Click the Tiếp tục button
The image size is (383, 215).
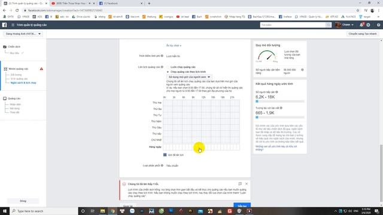(x=242, y=205)
